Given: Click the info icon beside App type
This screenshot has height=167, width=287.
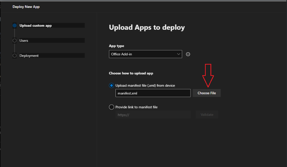Looking at the screenshot, I should (x=188, y=54).
